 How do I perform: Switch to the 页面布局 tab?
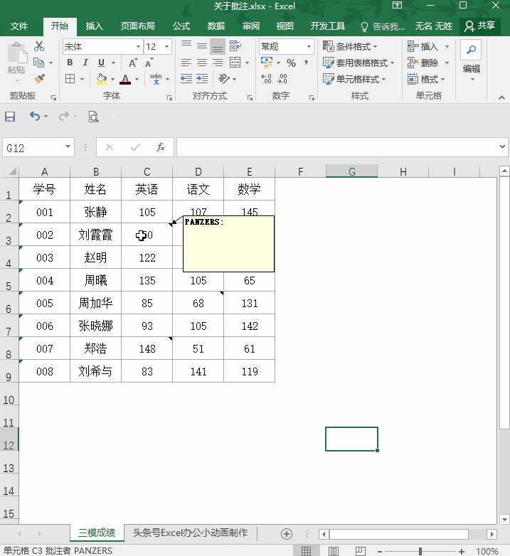(x=137, y=26)
